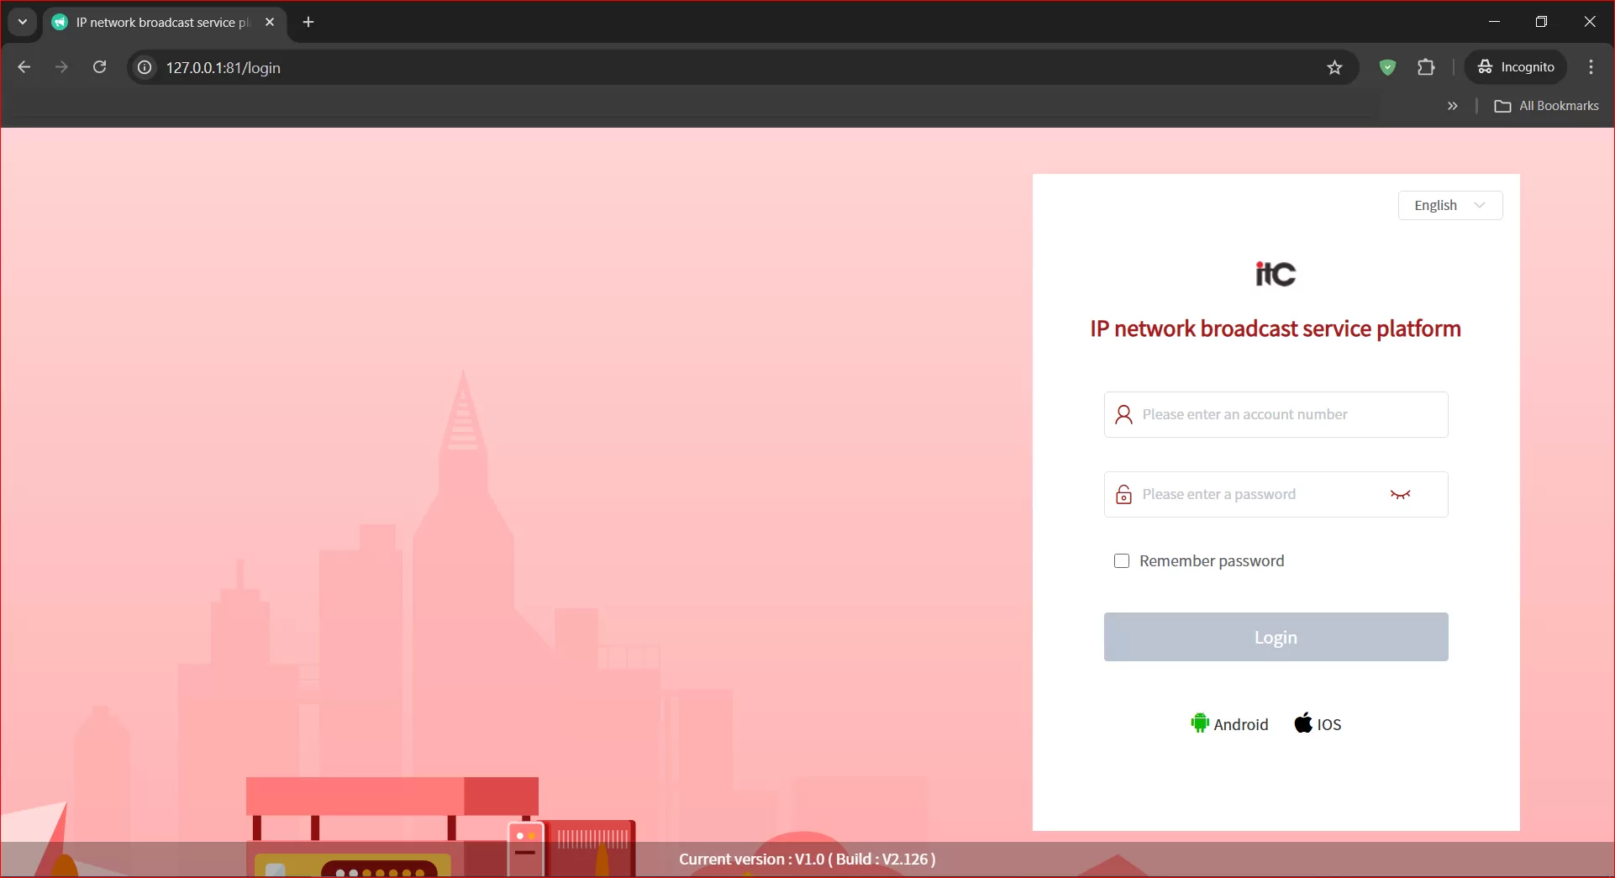Open the English language dropdown
1615x878 pixels.
(1449, 205)
